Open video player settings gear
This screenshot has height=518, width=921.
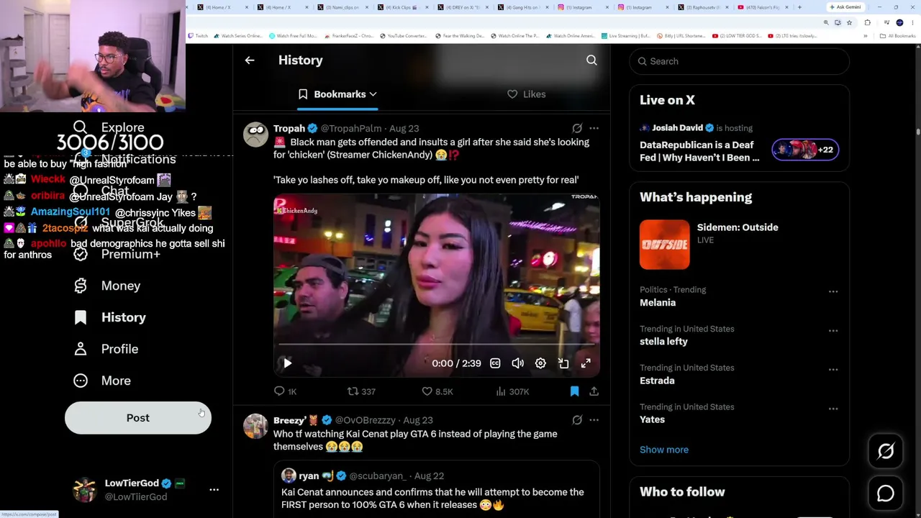(540, 363)
